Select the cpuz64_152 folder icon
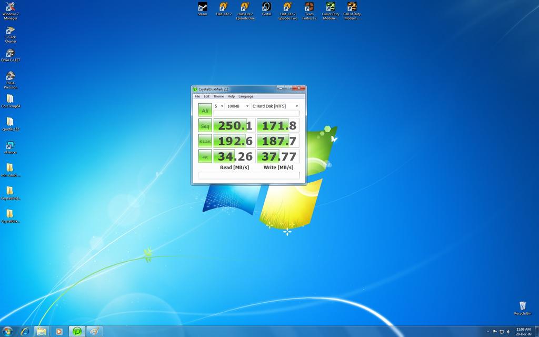539x337 pixels. [x=11, y=124]
